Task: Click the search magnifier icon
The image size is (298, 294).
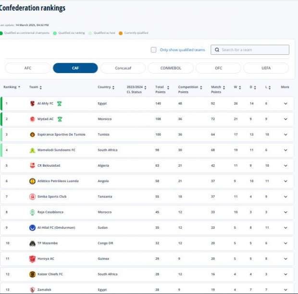Action: click(217, 50)
